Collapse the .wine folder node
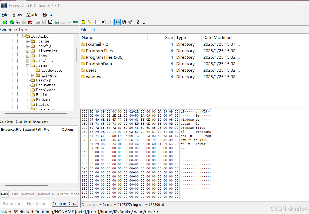The width and height of the screenshot is (309, 214). point(28,66)
